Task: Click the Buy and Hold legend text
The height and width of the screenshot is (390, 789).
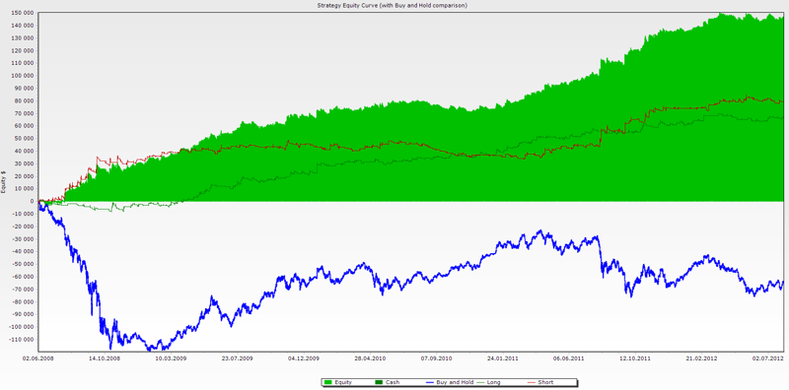Action: [455, 382]
